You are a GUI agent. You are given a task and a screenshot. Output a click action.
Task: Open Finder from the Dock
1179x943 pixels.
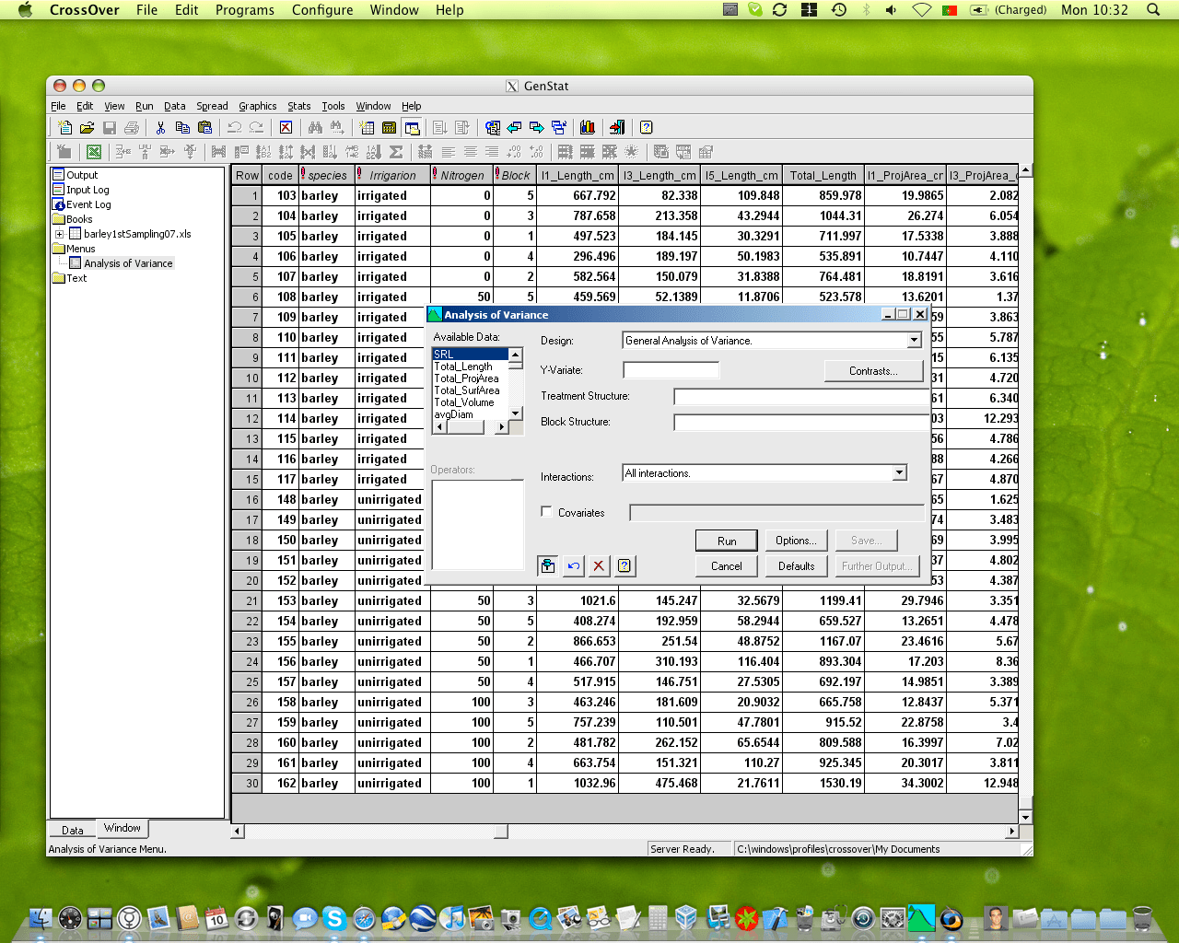coord(41,918)
